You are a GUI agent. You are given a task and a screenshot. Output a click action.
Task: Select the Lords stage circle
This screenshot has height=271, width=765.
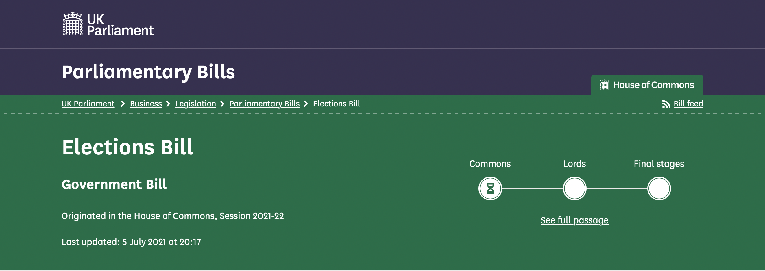[x=574, y=188]
